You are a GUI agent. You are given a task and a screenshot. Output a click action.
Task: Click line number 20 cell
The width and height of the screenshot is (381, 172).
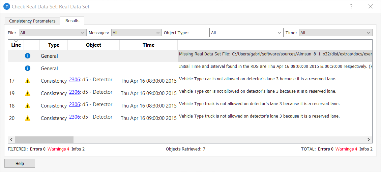[12, 118]
